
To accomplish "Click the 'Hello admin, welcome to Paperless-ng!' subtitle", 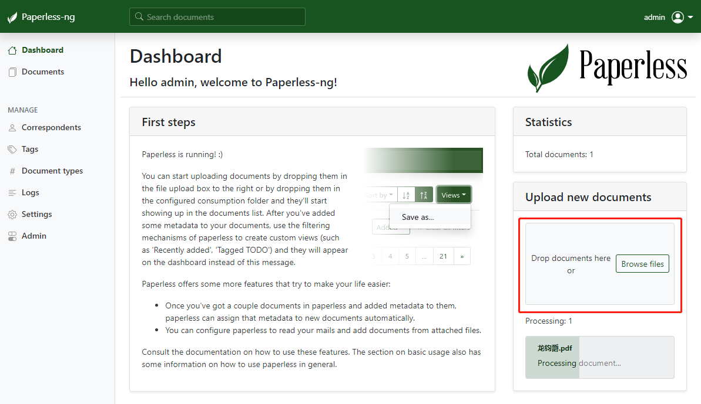I will coord(233,83).
